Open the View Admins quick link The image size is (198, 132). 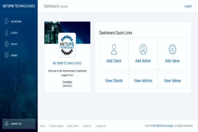(x=143, y=81)
